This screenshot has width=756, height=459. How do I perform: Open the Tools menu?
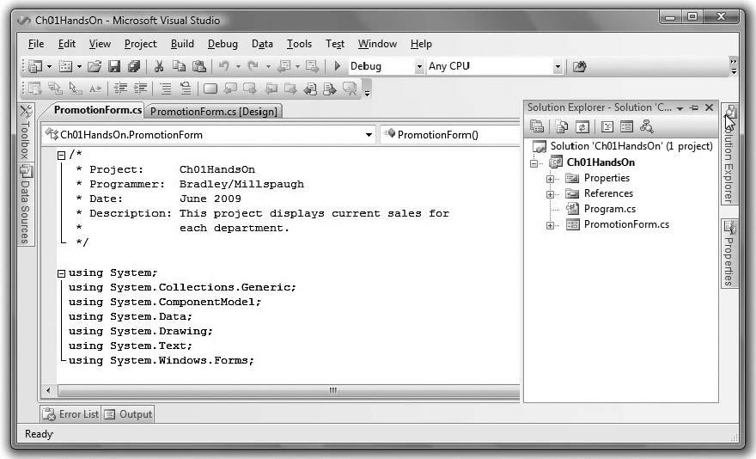tap(300, 44)
